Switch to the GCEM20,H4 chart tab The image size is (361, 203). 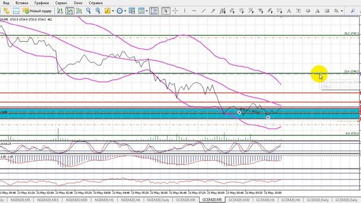(290, 200)
